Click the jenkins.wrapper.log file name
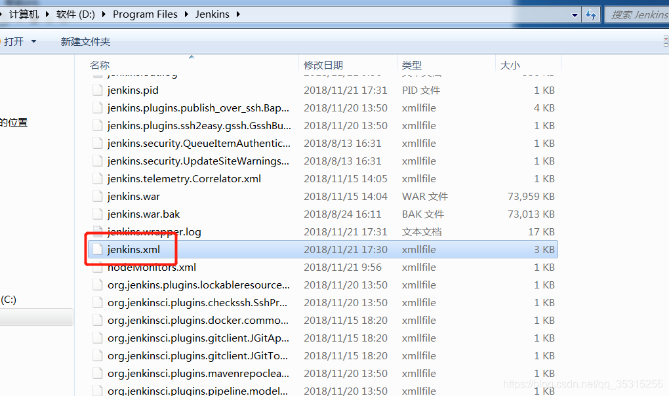 (154, 232)
